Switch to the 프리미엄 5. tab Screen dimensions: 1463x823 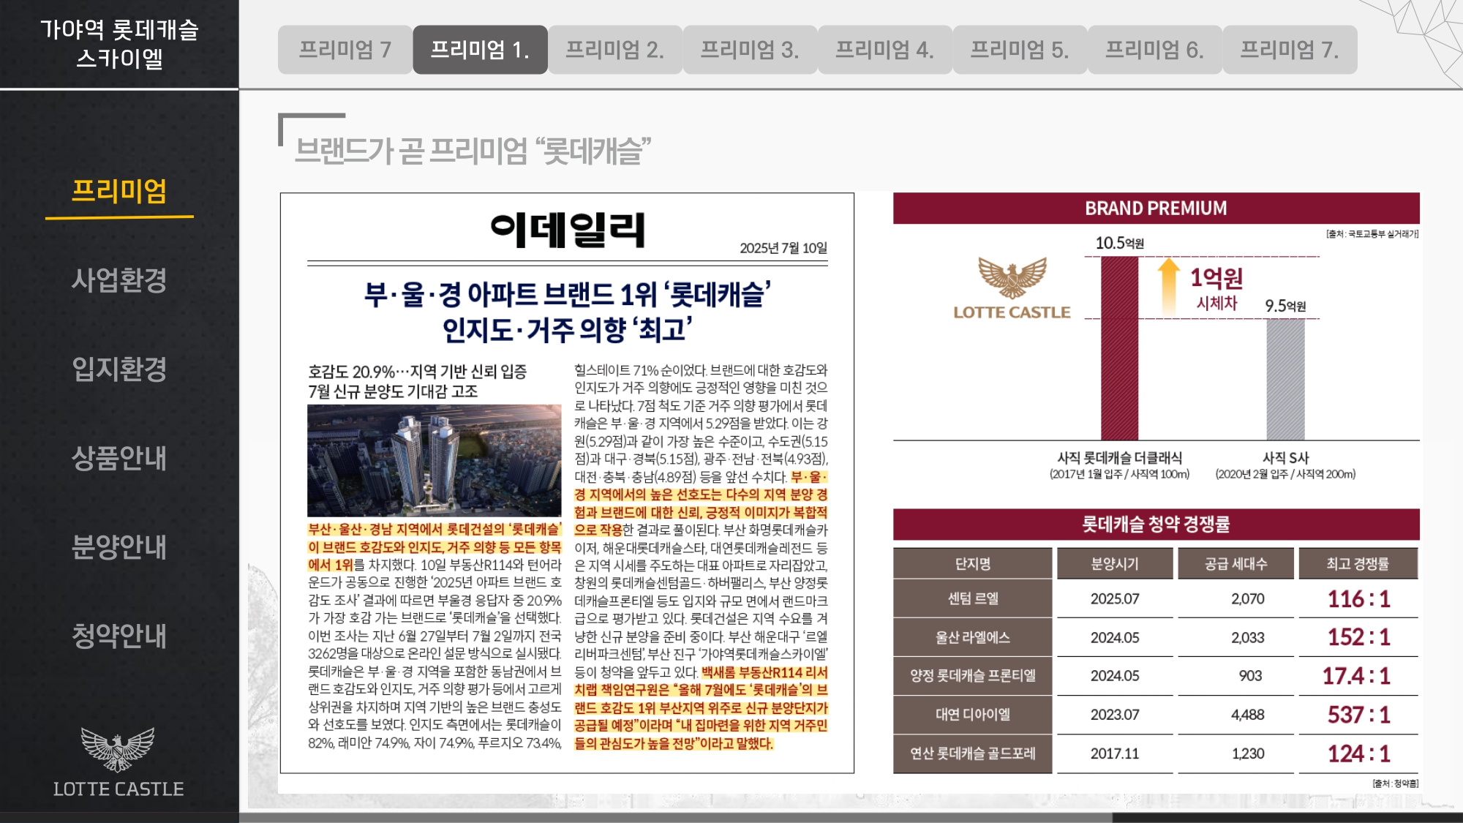(x=1019, y=50)
